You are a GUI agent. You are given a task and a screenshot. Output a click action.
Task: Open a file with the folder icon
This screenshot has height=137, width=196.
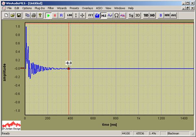[13, 15]
